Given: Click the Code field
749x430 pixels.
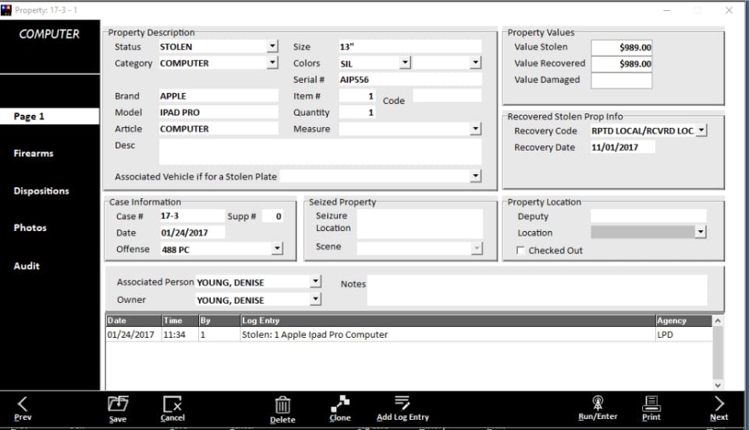Looking at the screenshot, I should coord(447,95).
